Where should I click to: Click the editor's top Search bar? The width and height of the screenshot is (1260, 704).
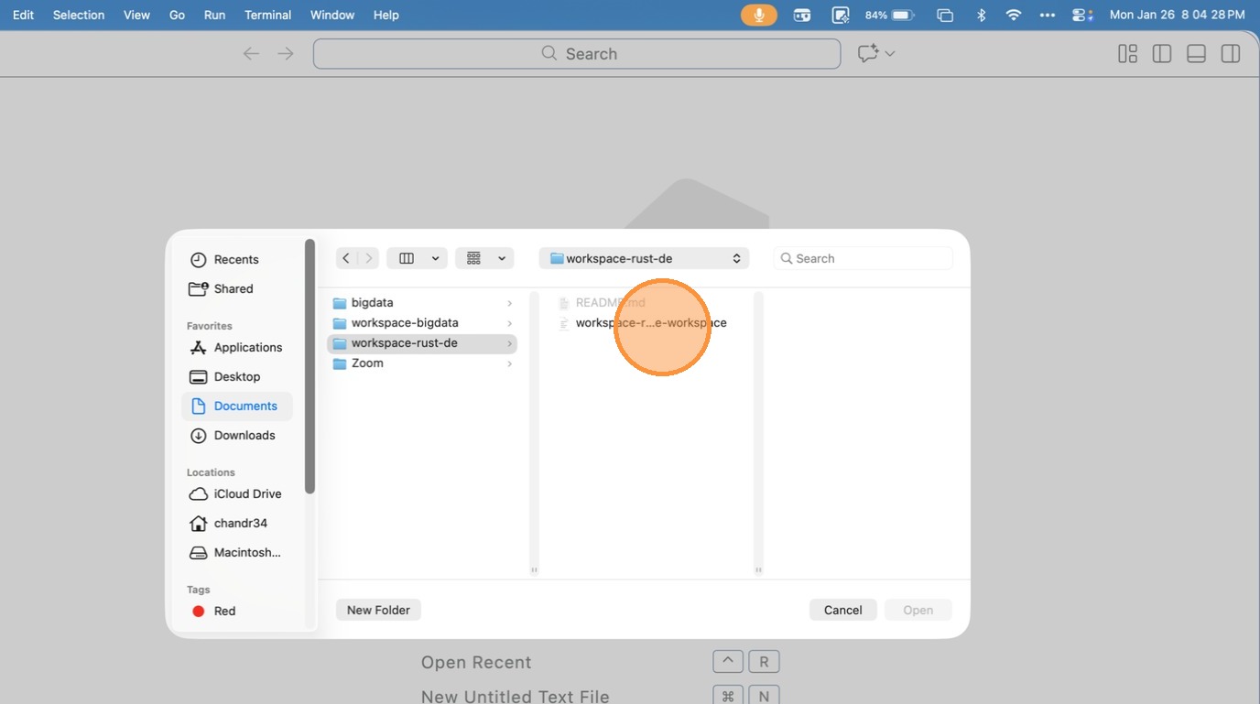pos(577,54)
